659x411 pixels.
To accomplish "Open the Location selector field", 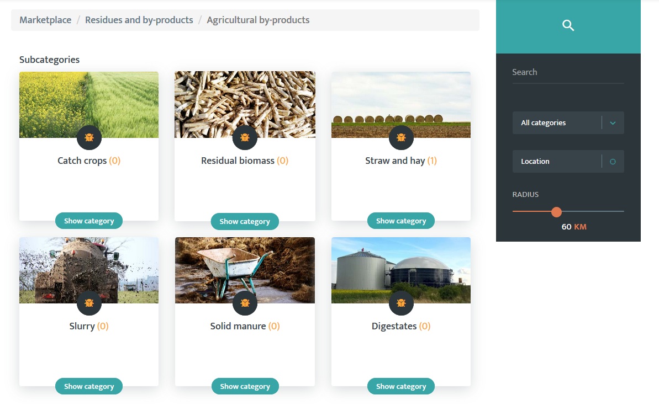I will [568, 162].
